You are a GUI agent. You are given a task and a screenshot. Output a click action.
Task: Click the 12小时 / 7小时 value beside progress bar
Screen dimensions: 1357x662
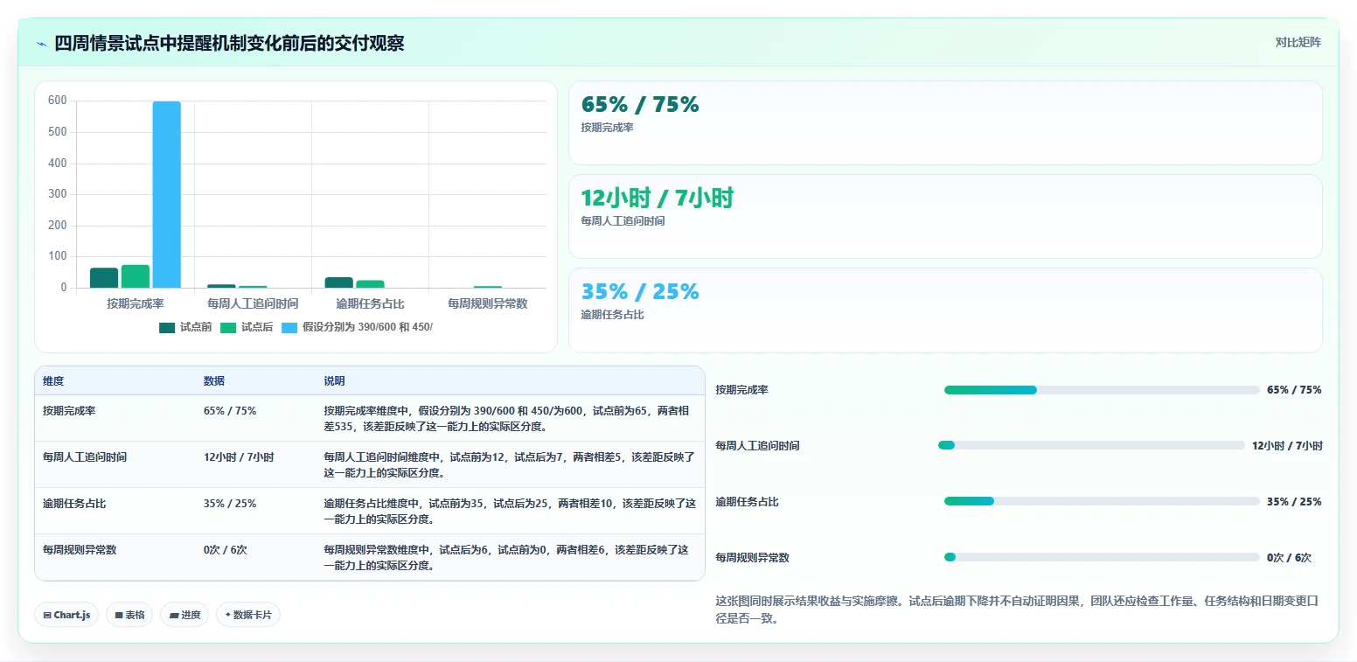(x=1287, y=446)
